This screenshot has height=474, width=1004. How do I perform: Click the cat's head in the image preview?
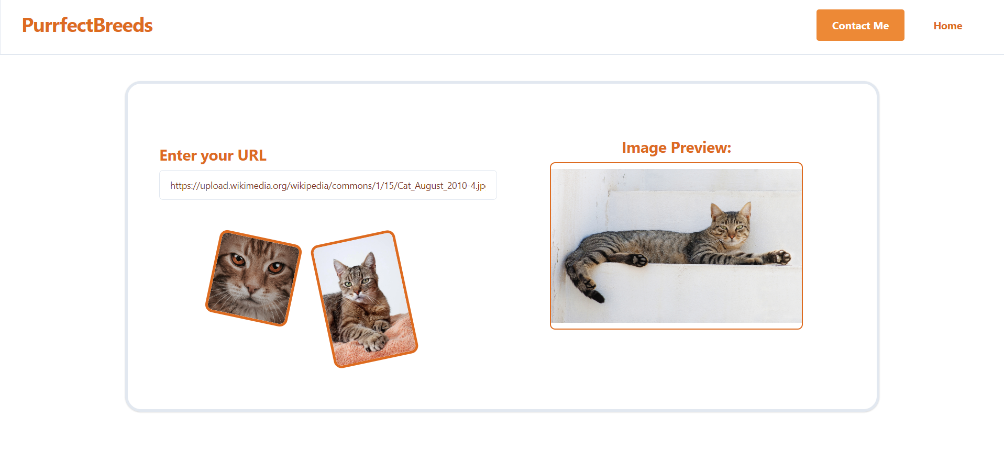[731, 226]
